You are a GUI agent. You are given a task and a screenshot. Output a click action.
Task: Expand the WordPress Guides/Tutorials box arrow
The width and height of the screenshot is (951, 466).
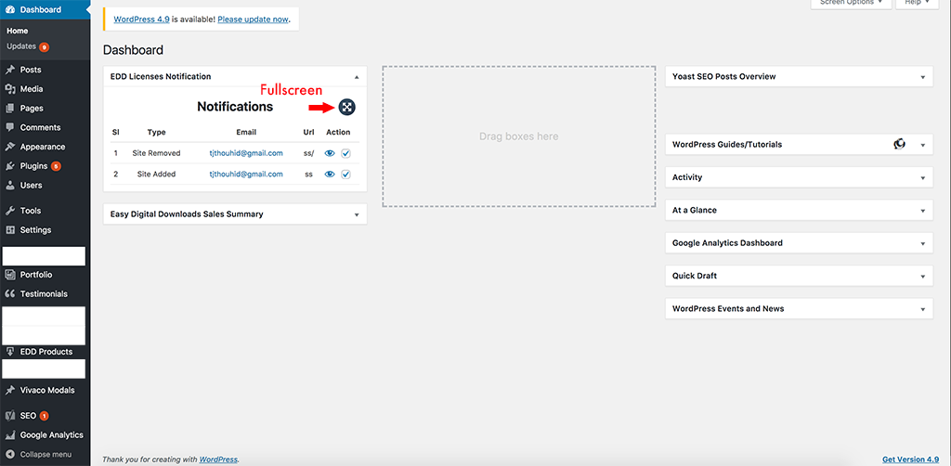click(x=922, y=145)
